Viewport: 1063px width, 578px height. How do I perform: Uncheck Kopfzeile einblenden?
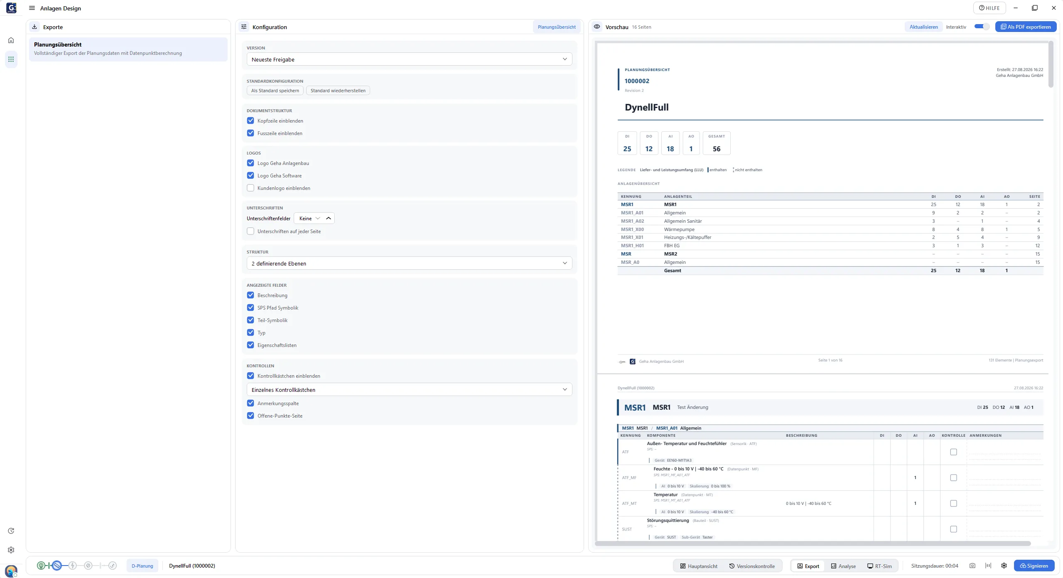pos(250,121)
